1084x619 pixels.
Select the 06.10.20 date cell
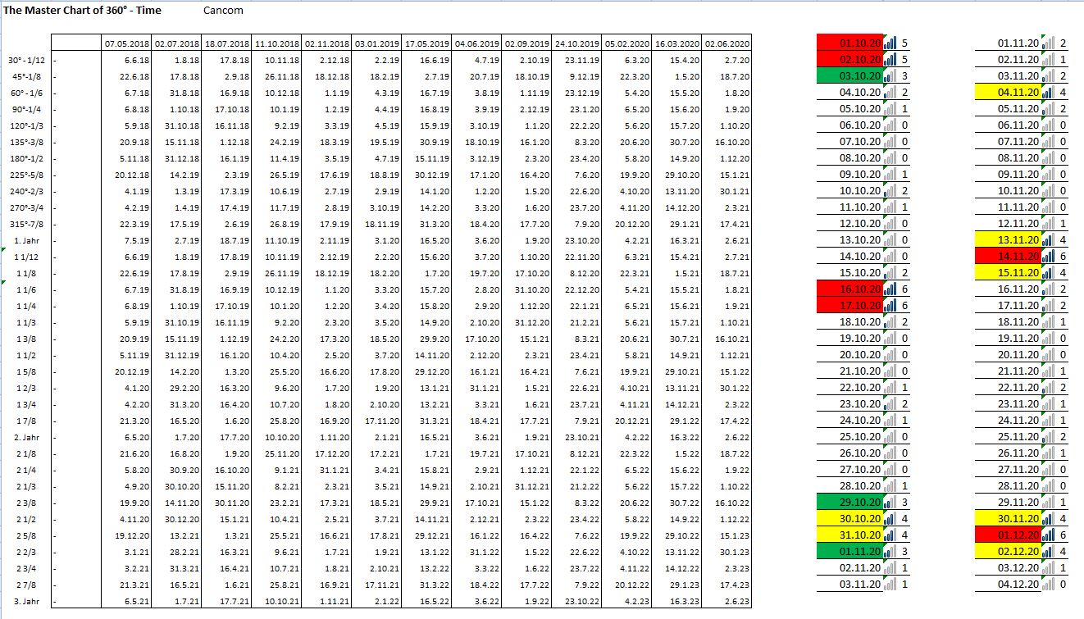(x=851, y=125)
